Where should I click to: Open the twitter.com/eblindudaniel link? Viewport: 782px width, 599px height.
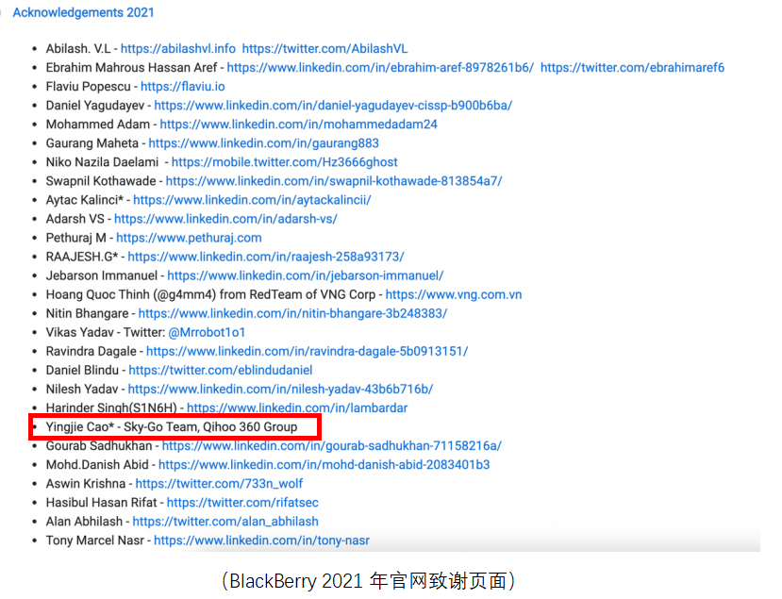221,371
